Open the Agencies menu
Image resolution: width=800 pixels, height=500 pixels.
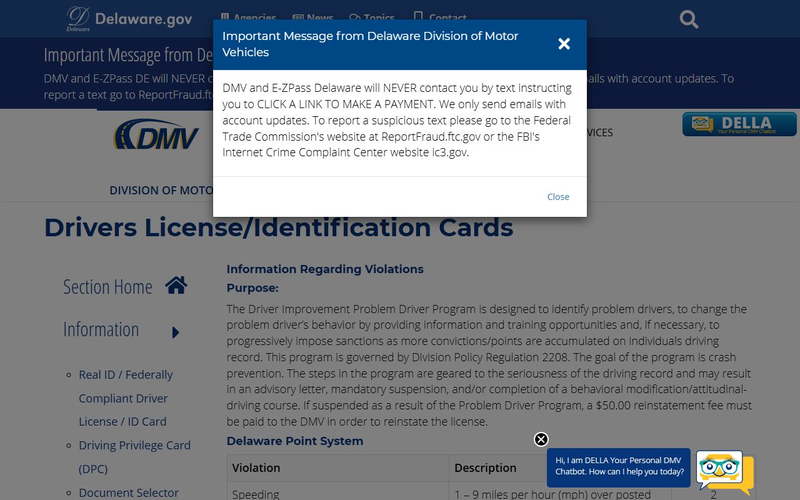[x=249, y=18]
